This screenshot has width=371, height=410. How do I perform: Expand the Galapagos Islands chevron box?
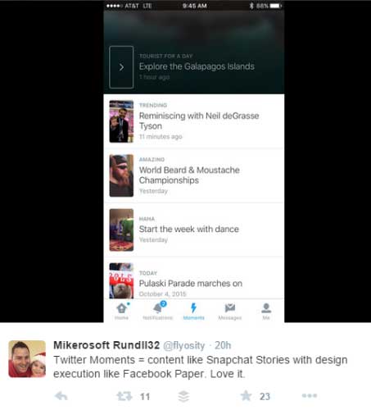pos(121,67)
